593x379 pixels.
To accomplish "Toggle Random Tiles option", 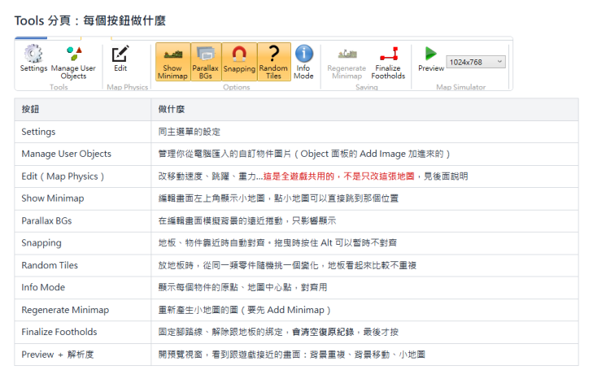I will click(x=273, y=62).
